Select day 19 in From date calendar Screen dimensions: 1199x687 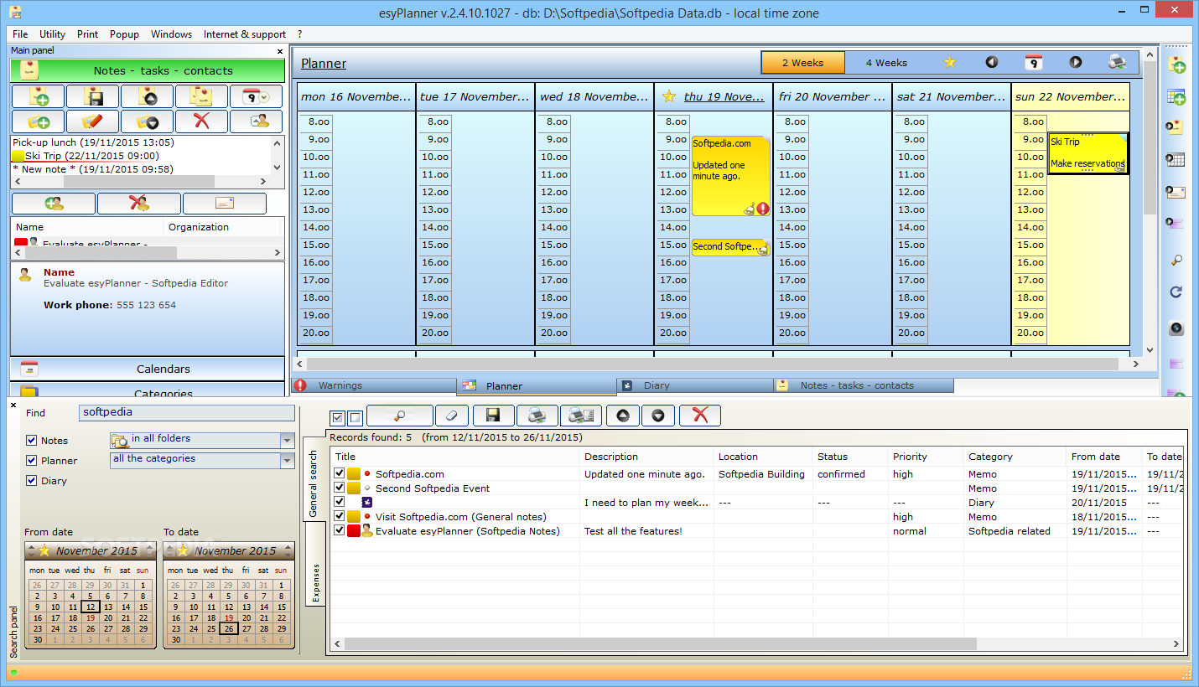(x=90, y=617)
